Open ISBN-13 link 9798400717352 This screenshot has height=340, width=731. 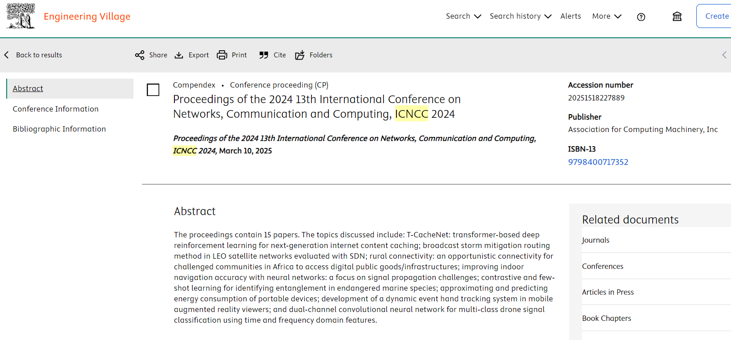(x=598, y=162)
